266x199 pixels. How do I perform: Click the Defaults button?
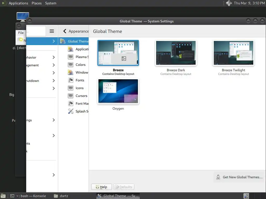click(124, 187)
